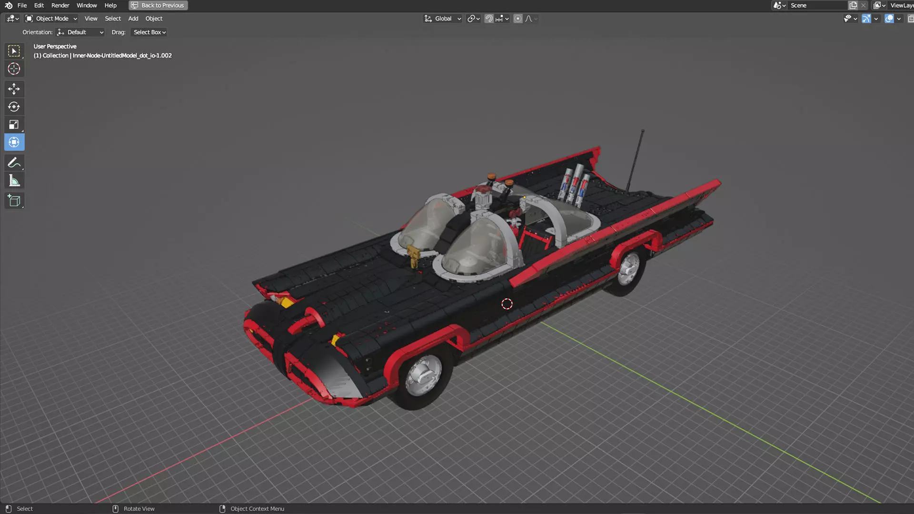Open the Render menu
The height and width of the screenshot is (514, 914).
pyautogui.click(x=60, y=5)
